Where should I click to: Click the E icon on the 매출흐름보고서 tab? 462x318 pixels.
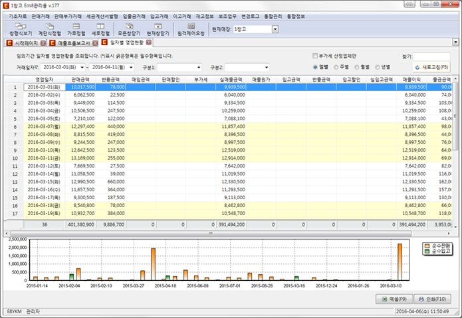[x=53, y=43]
